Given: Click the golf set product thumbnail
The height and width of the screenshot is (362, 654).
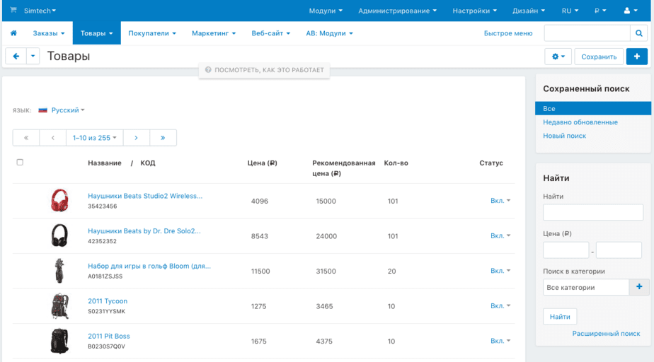Looking at the screenshot, I should point(59,270).
